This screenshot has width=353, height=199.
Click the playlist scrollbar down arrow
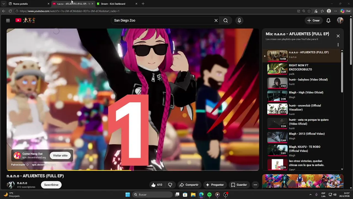(342, 169)
